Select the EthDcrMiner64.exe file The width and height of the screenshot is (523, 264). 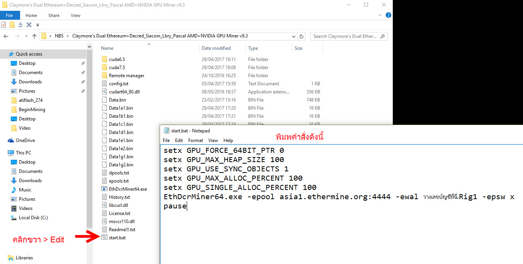point(128,189)
